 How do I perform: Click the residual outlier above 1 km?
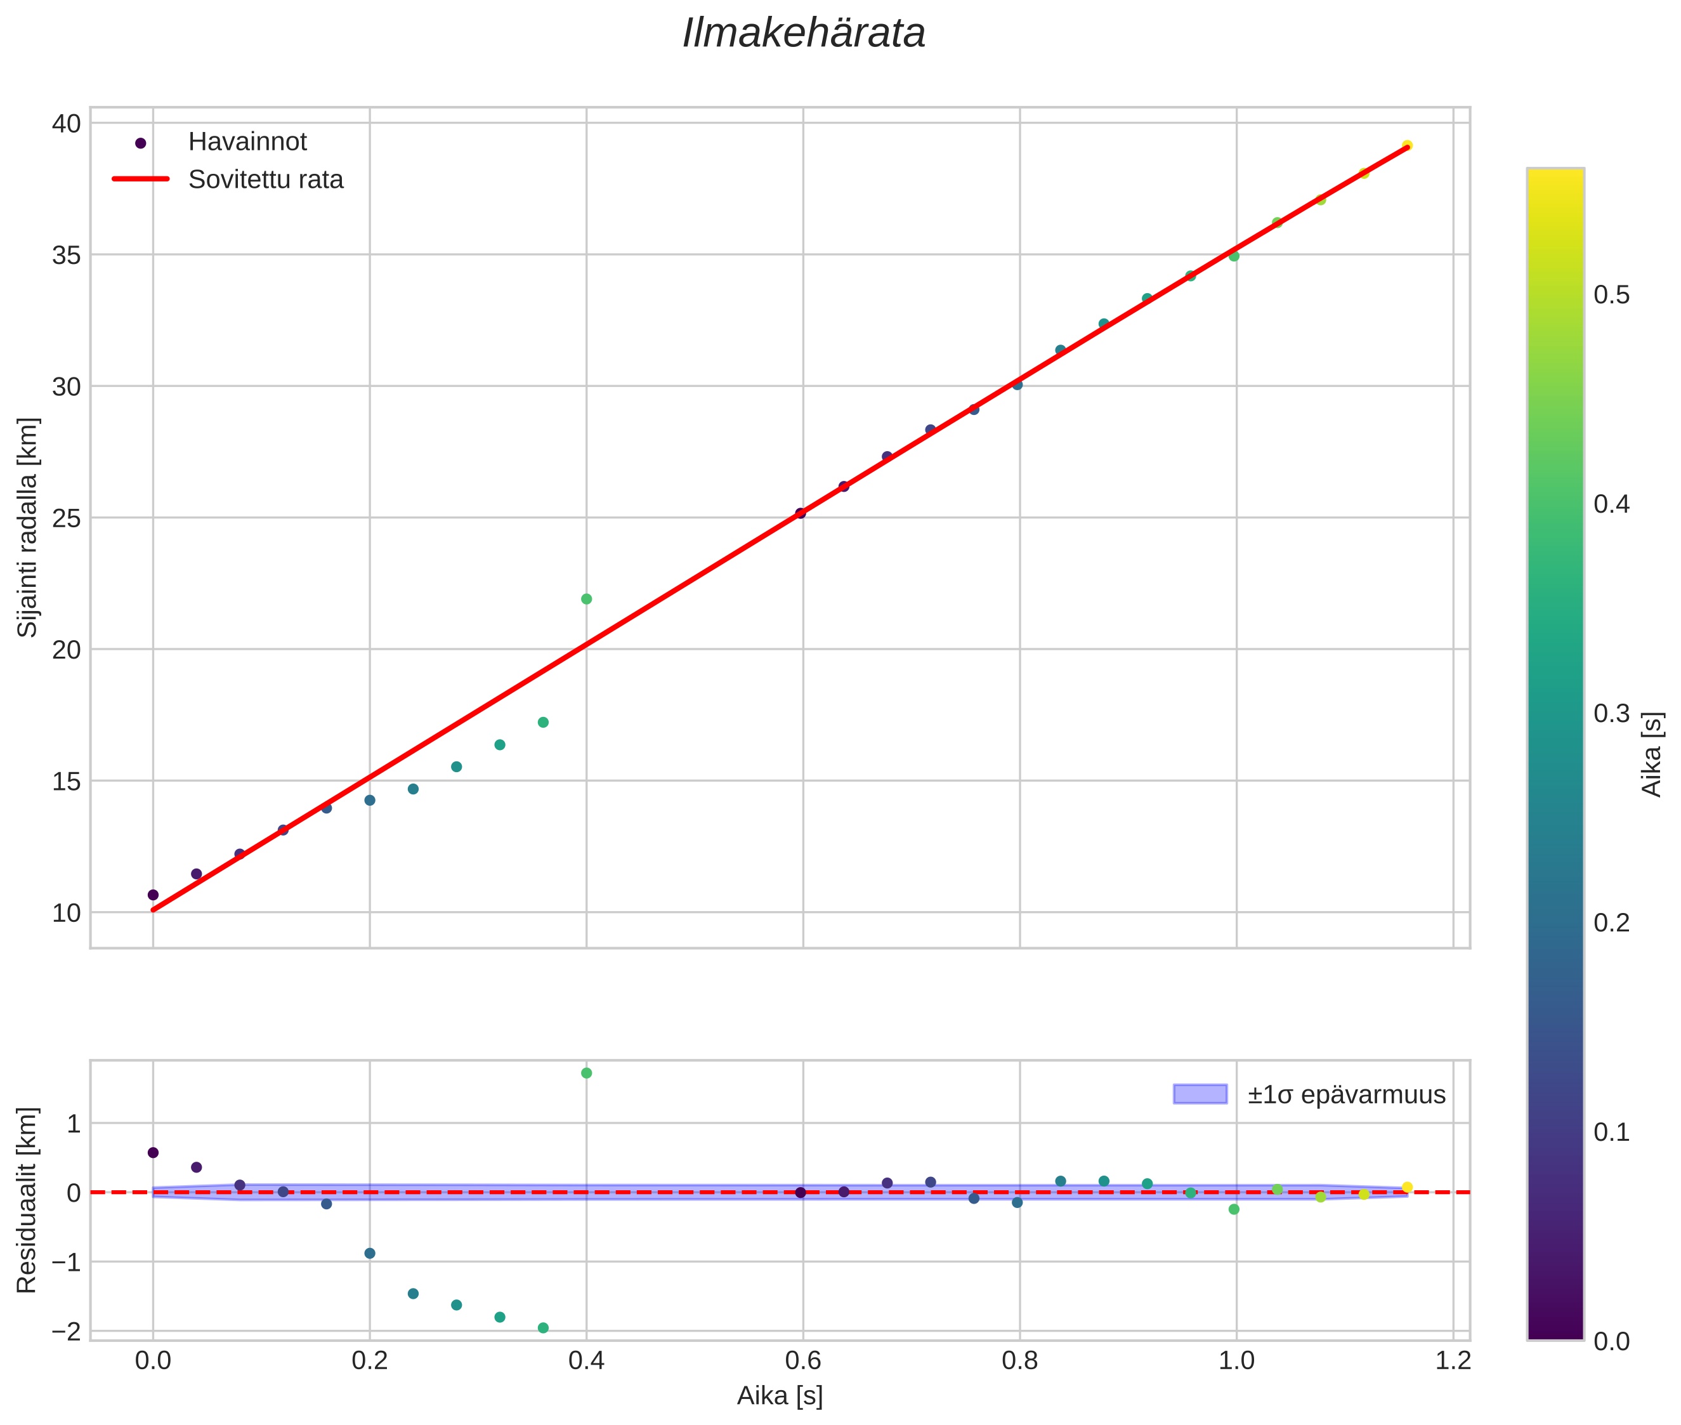pos(587,1073)
